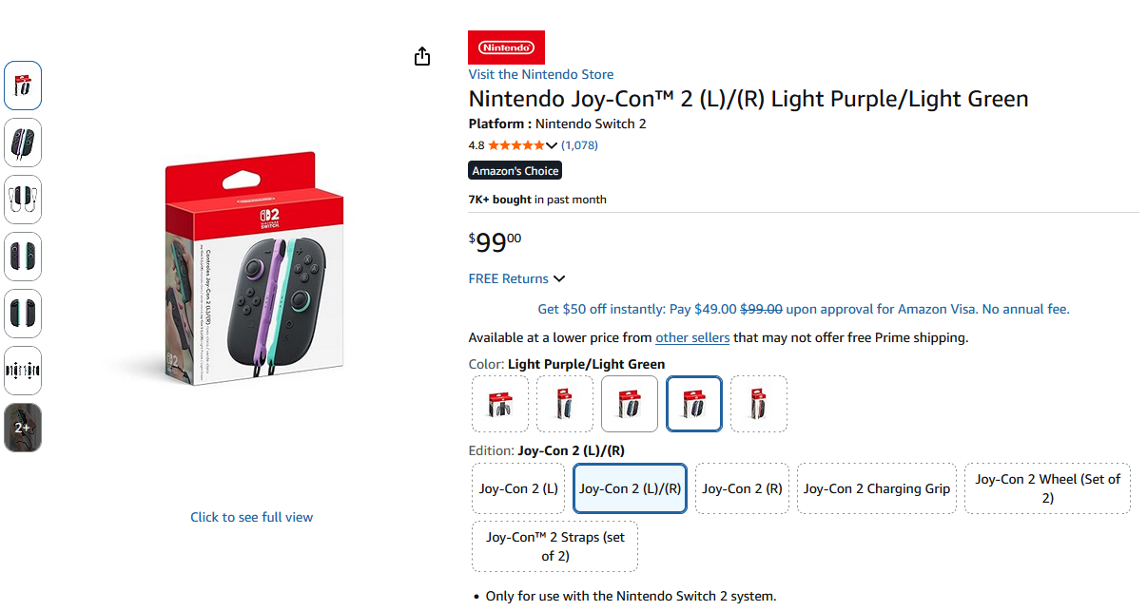1147x611 pixels.
Task: Open the rating breakdown chevron
Action: (x=552, y=145)
